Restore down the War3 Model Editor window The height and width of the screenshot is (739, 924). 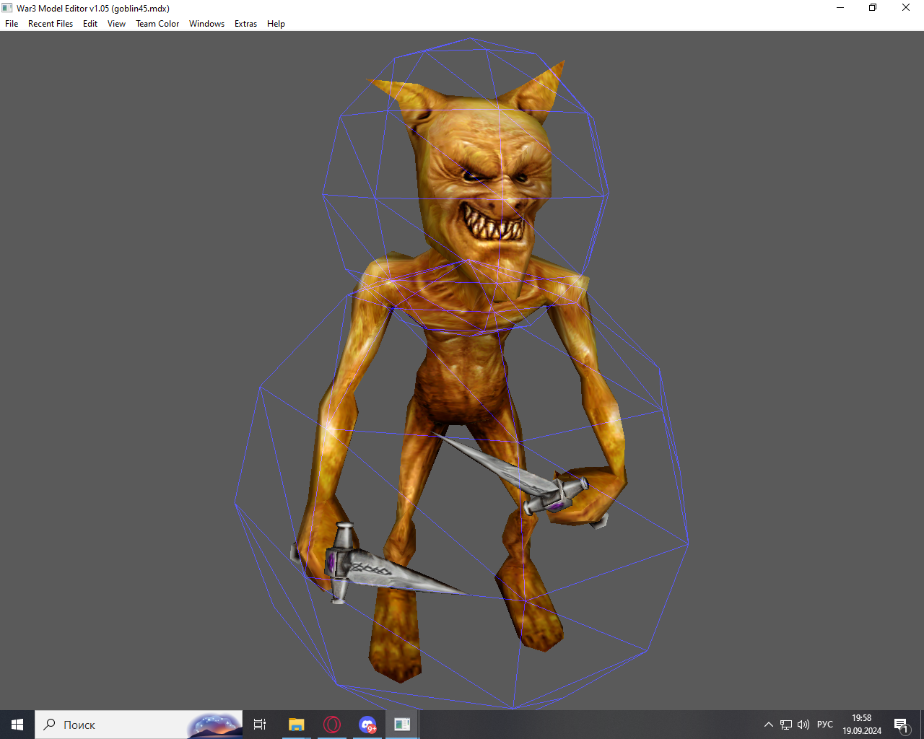coord(873,8)
